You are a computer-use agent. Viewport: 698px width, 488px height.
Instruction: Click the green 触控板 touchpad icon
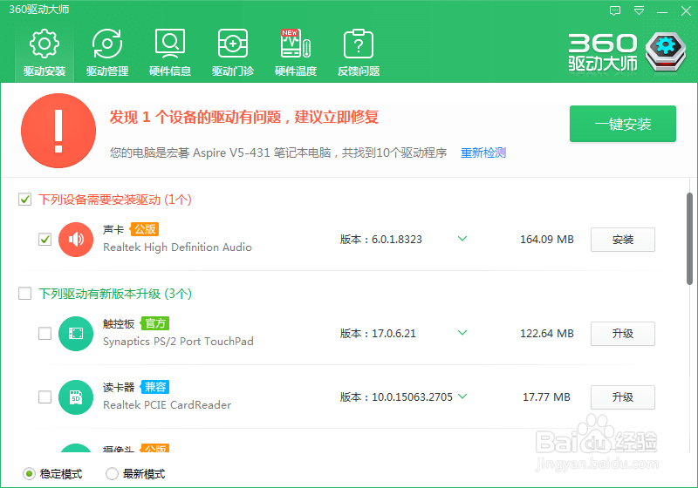tap(76, 334)
